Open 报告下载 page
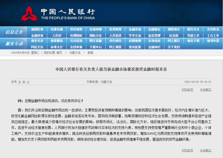 click(193, 41)
